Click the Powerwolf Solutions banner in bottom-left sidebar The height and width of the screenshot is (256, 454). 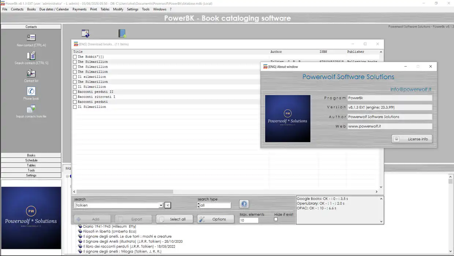coord(31,218)
